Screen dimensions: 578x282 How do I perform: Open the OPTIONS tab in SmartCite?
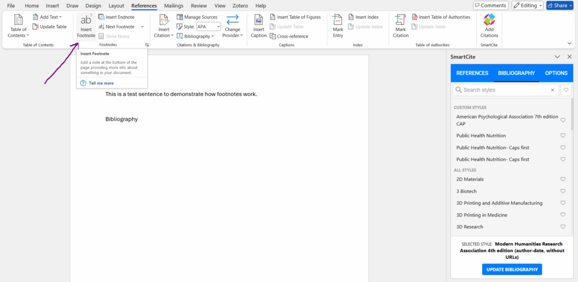pyautogui.click(x=556, y=73)
